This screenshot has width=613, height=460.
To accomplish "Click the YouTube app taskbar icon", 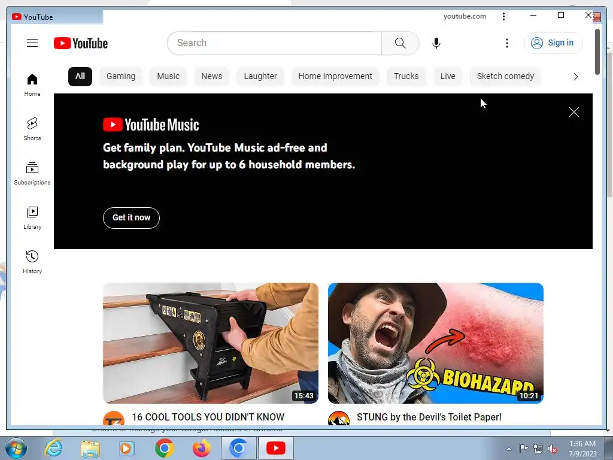I will [x=275, y=448].
